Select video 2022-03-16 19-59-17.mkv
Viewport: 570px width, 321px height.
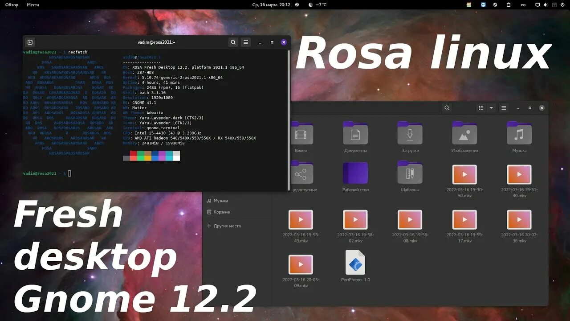[x=464, y=226]
